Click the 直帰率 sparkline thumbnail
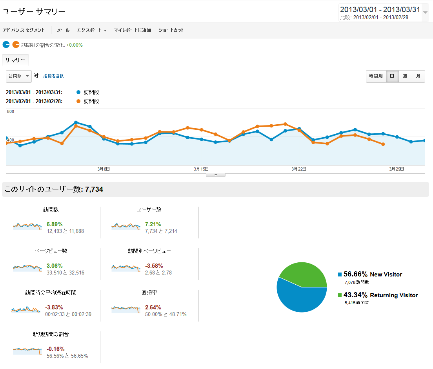 coord(126,309)
